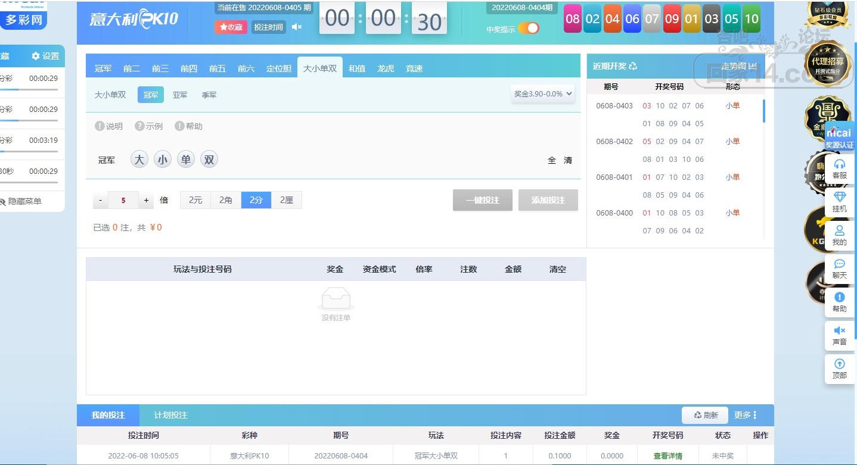Expand the 更多 menu in bet list
The height and width of the screenshot is (465, 857).
[x=746, y=415]
